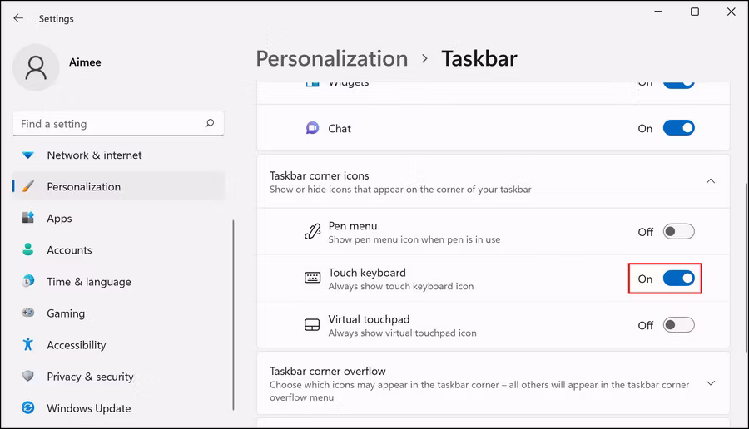Go to Privacy & security settings
The image size is (749, 429).
click(118, 377)
